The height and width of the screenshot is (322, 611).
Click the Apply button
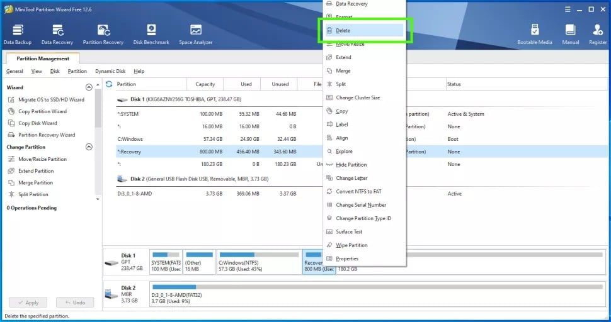(28, 303)
